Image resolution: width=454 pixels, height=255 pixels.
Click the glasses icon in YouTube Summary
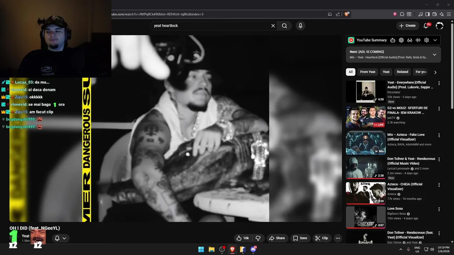coord(410,40)
